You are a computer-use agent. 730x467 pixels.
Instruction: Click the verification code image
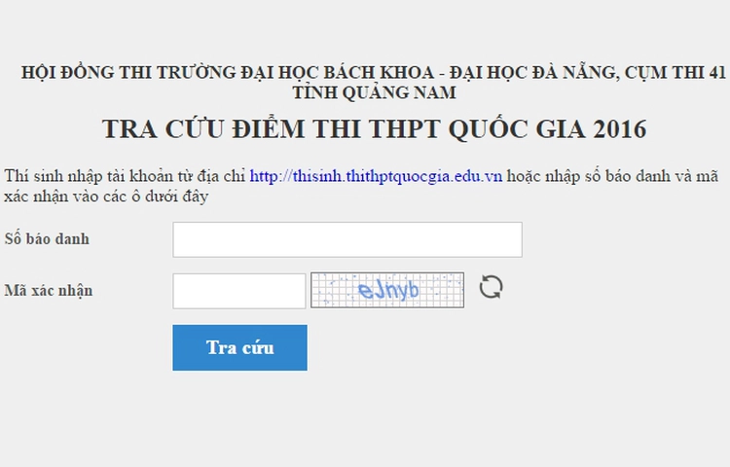point(387,290)
